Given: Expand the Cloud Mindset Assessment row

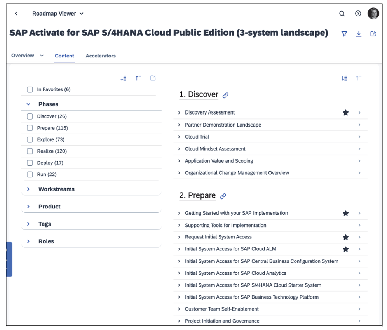Looking at the screenshot, I should (x=179, y=149).
